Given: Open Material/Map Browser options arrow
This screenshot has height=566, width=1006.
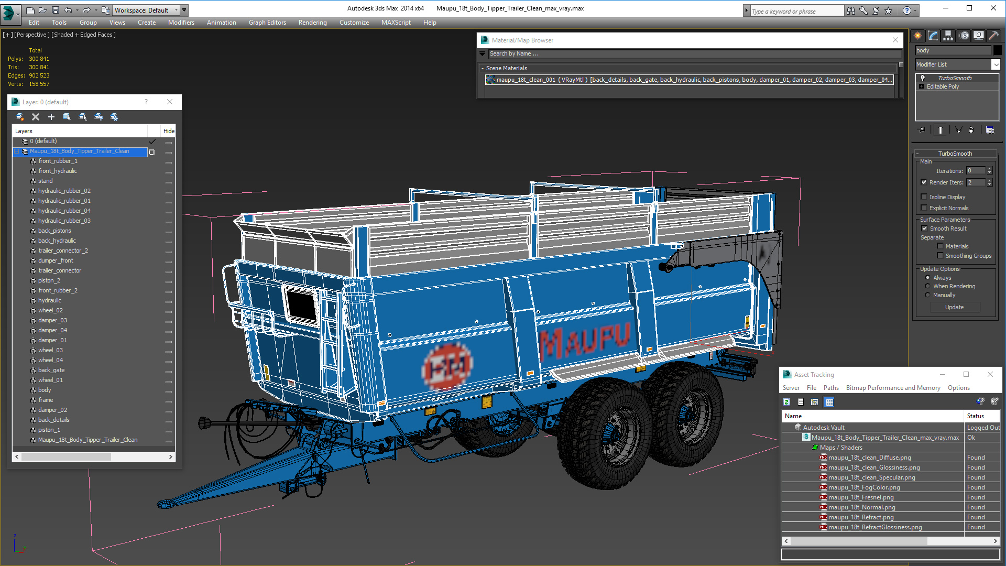Looking at the screenshot, I should [483, 53].
